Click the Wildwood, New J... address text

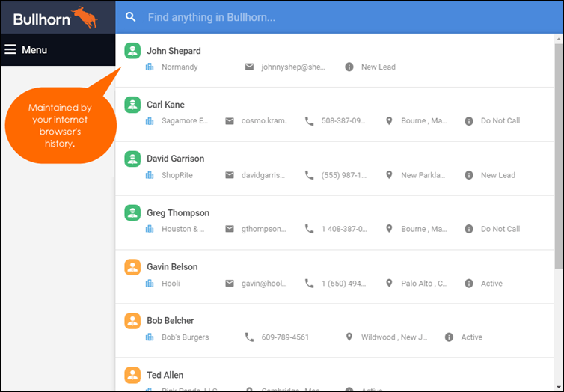pyautogui.click(x=394, y=337)
